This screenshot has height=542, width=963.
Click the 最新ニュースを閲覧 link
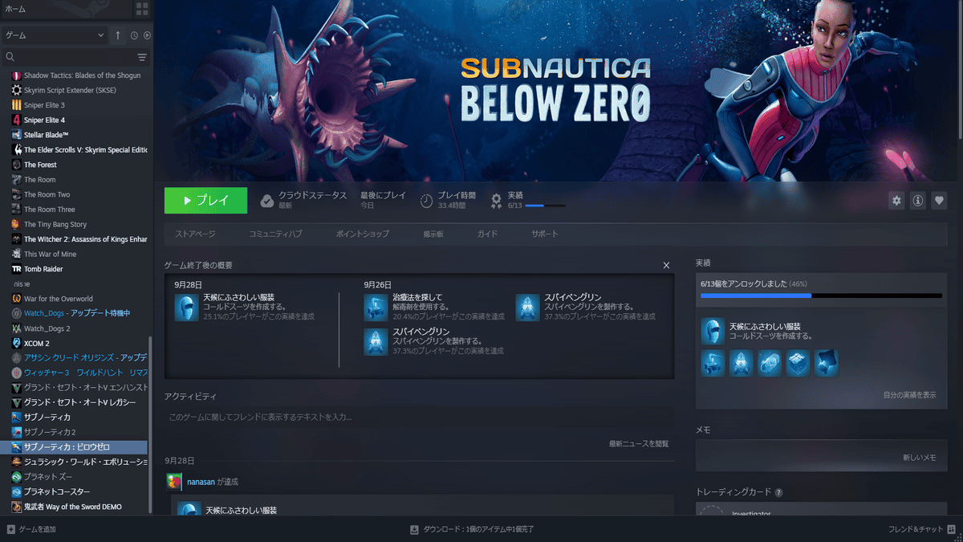pyautogui.click(x=638, y=443)
